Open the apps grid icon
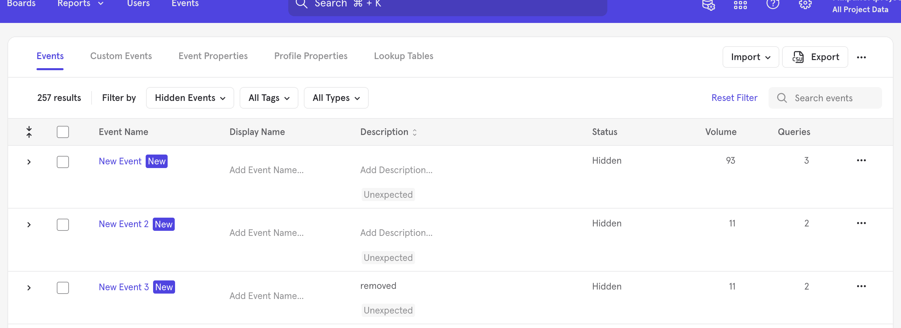The height and width of the screenshot is (328, 901). (740, 5)
